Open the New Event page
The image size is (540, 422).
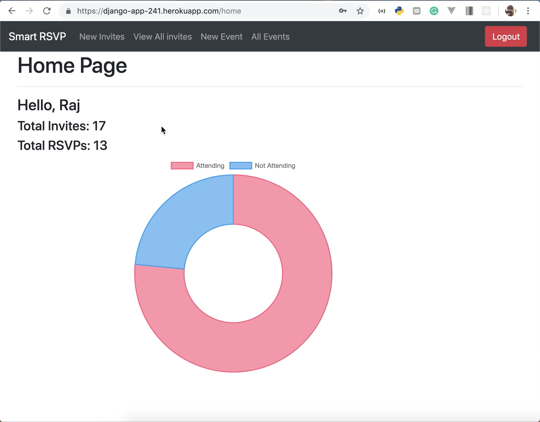tap(221, 37)
